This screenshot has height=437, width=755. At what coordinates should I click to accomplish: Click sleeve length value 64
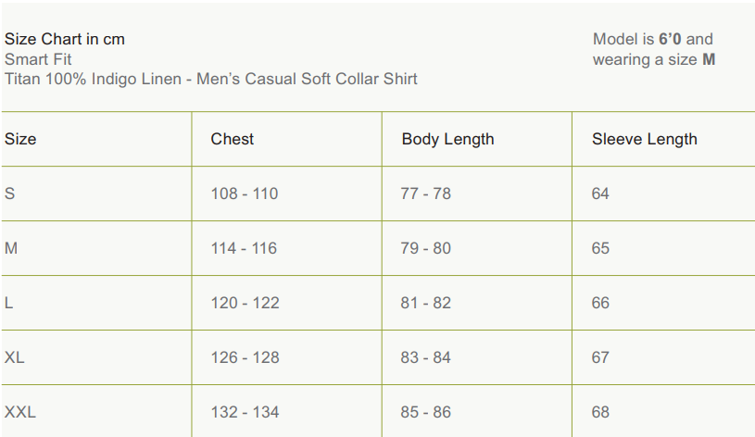coord(600,194)
